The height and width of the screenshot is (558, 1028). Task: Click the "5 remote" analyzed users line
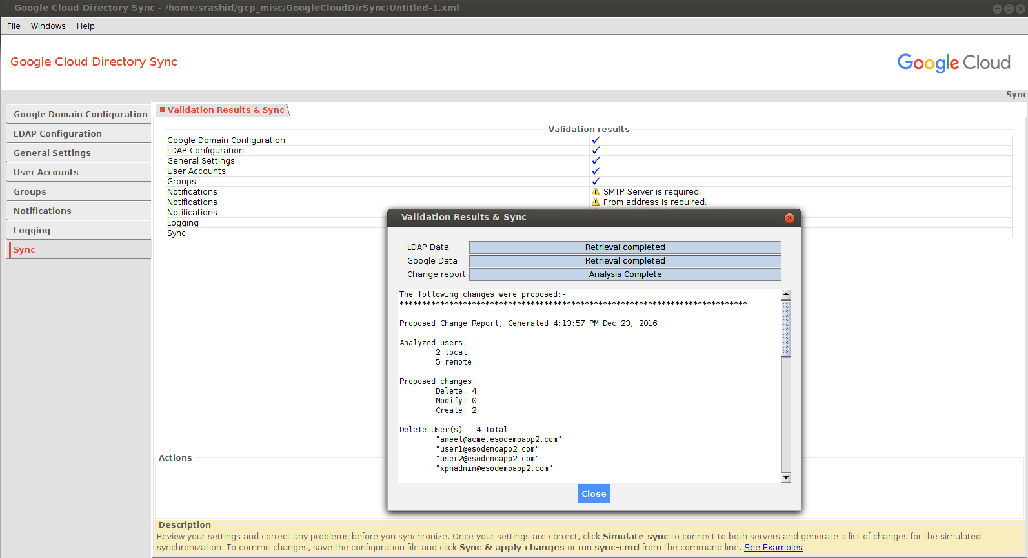pyautogui.click(x=454, y=362)
